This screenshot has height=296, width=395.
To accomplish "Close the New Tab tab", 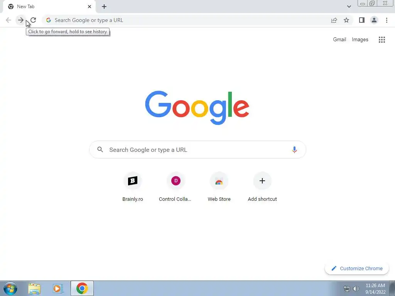I will 89,7.
